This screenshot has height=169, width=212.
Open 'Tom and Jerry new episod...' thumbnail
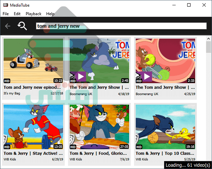pyautogui.click(x=33, y=61)
